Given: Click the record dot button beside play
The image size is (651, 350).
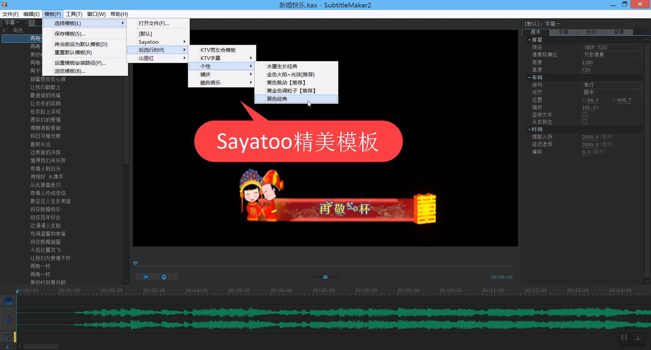Looking at the screenshot, I should (x=164, y=277).
